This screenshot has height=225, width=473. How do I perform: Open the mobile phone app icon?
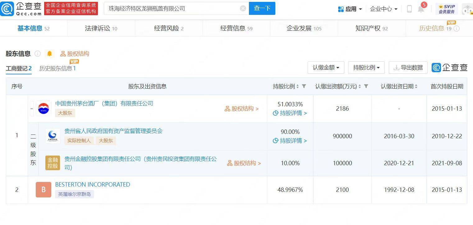(x=409, y=9)
